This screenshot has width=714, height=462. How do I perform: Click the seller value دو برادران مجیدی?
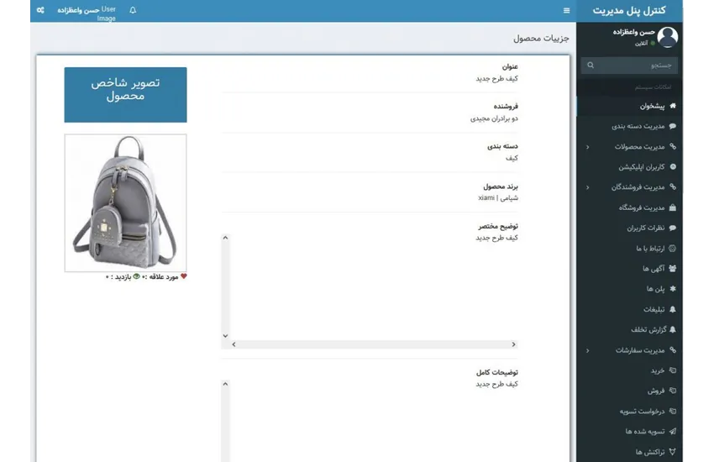[x=494, y=118]
